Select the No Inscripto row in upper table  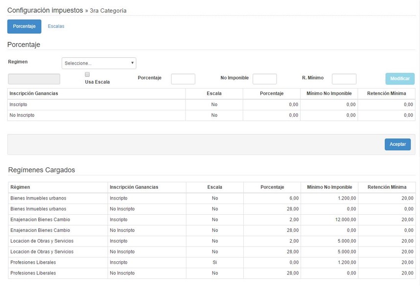coord(96,115)
